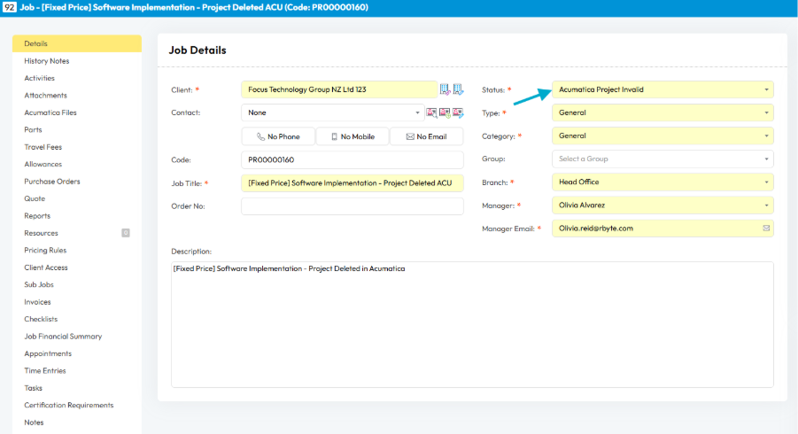The image size is (798, 434).
Task: Select Job Financial Summary in sidebar
Action: [x=63, y=337]
